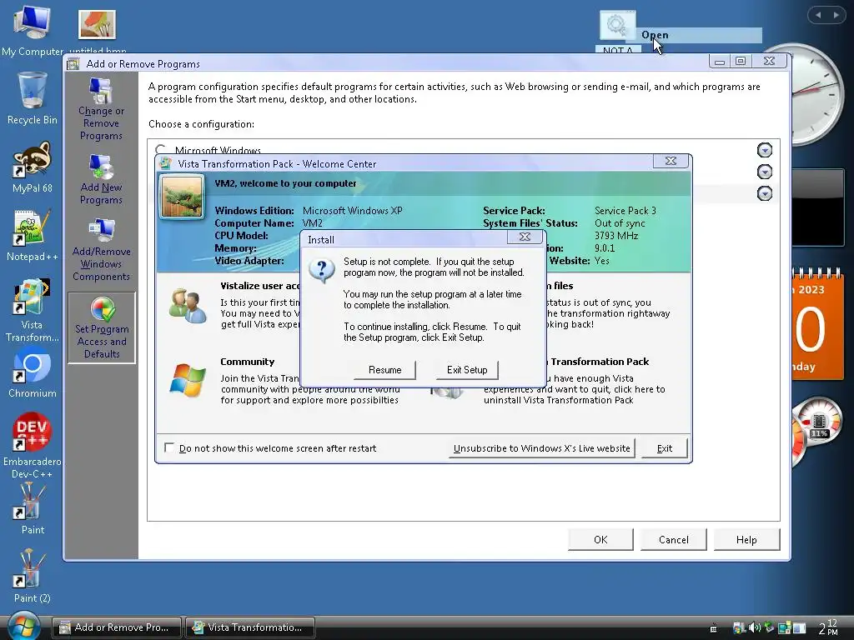Click the on-screen keyboard tray icon

[713, 627]
